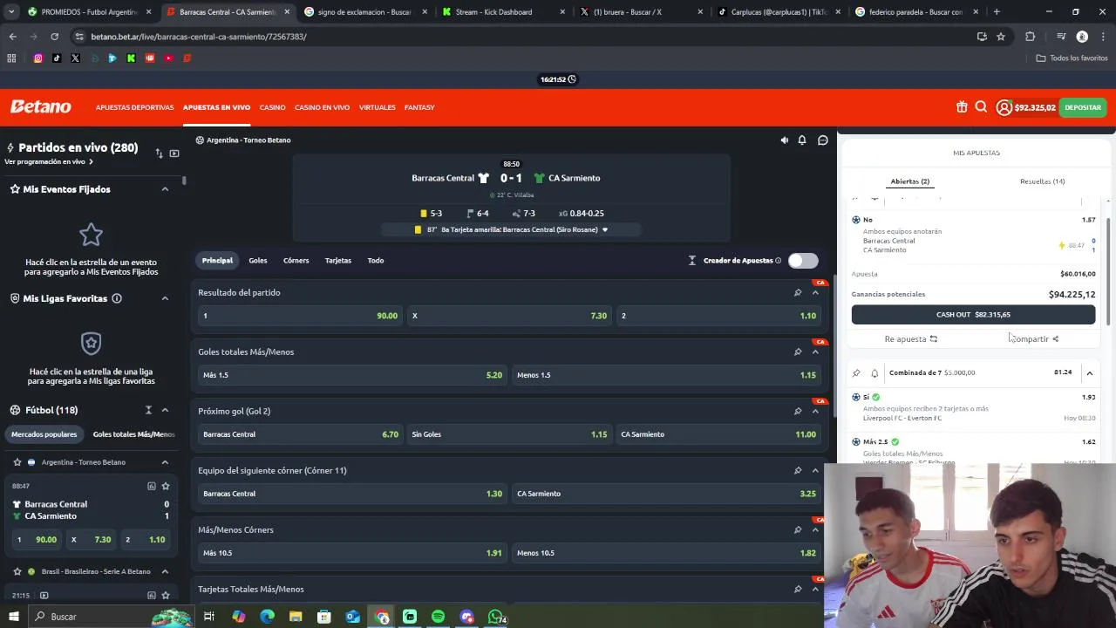1116x628 pixels.
Task: Click the Windows taskbar Buscar search box
Action: [x=112, y=617]
